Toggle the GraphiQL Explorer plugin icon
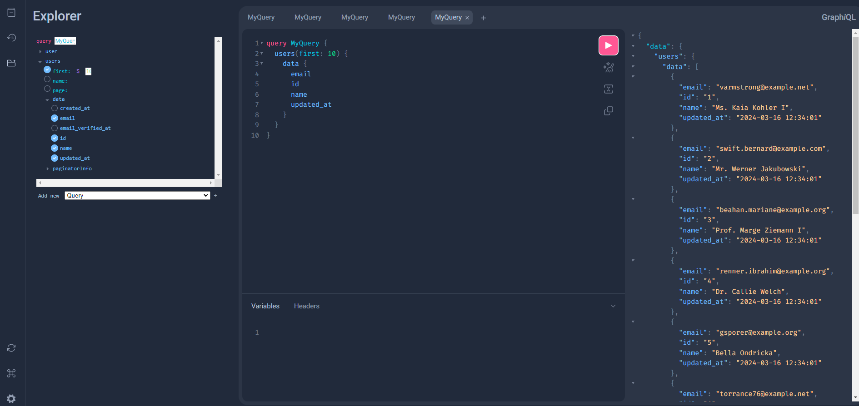Viewport: 859px width, 406px height. [11, 63]
